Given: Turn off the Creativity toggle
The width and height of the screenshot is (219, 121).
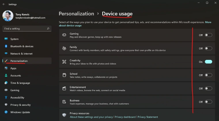Looking at the screenshot, I should (x=208, y=62).
